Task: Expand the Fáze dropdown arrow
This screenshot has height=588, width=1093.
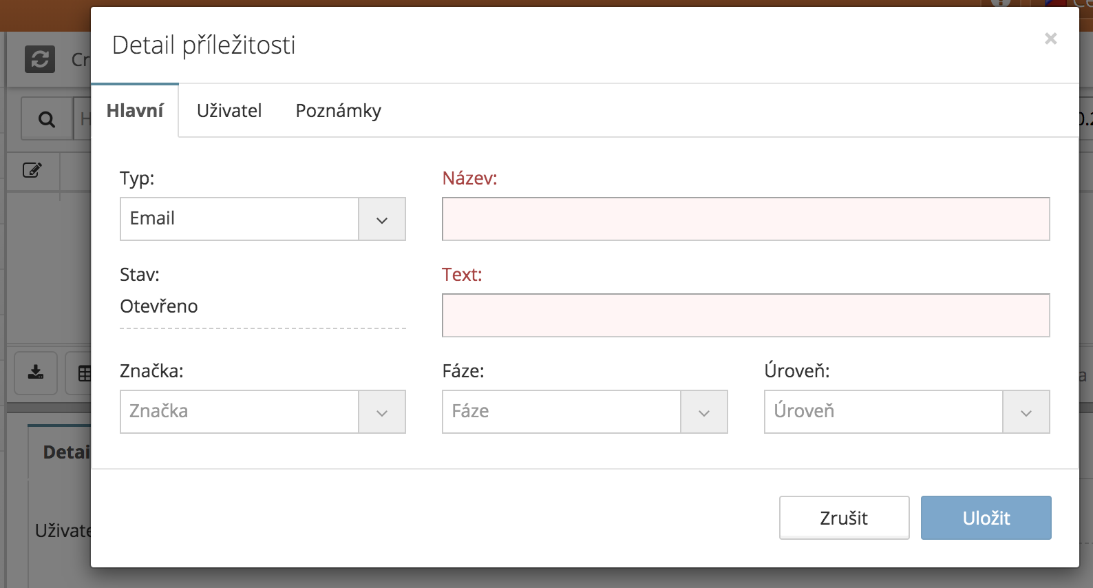Action: 704,412
